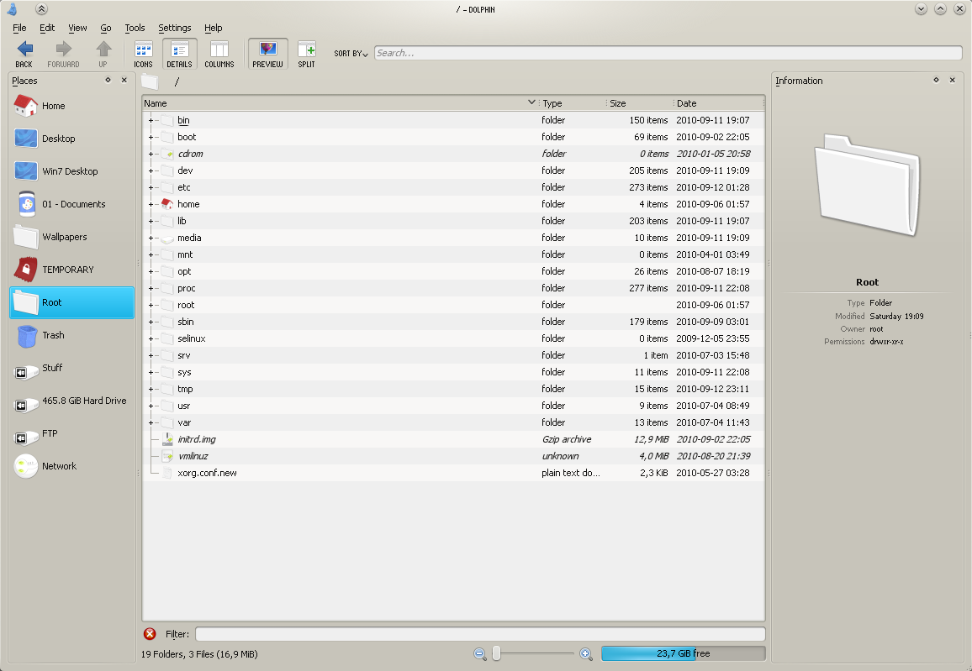Expand the usr folder tree
Viewport: 972px width, 671px height.
[151, 406]
